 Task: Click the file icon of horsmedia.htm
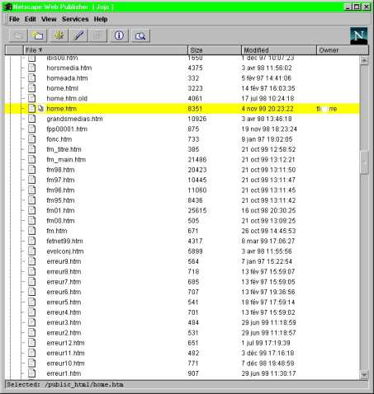[32, 68]
